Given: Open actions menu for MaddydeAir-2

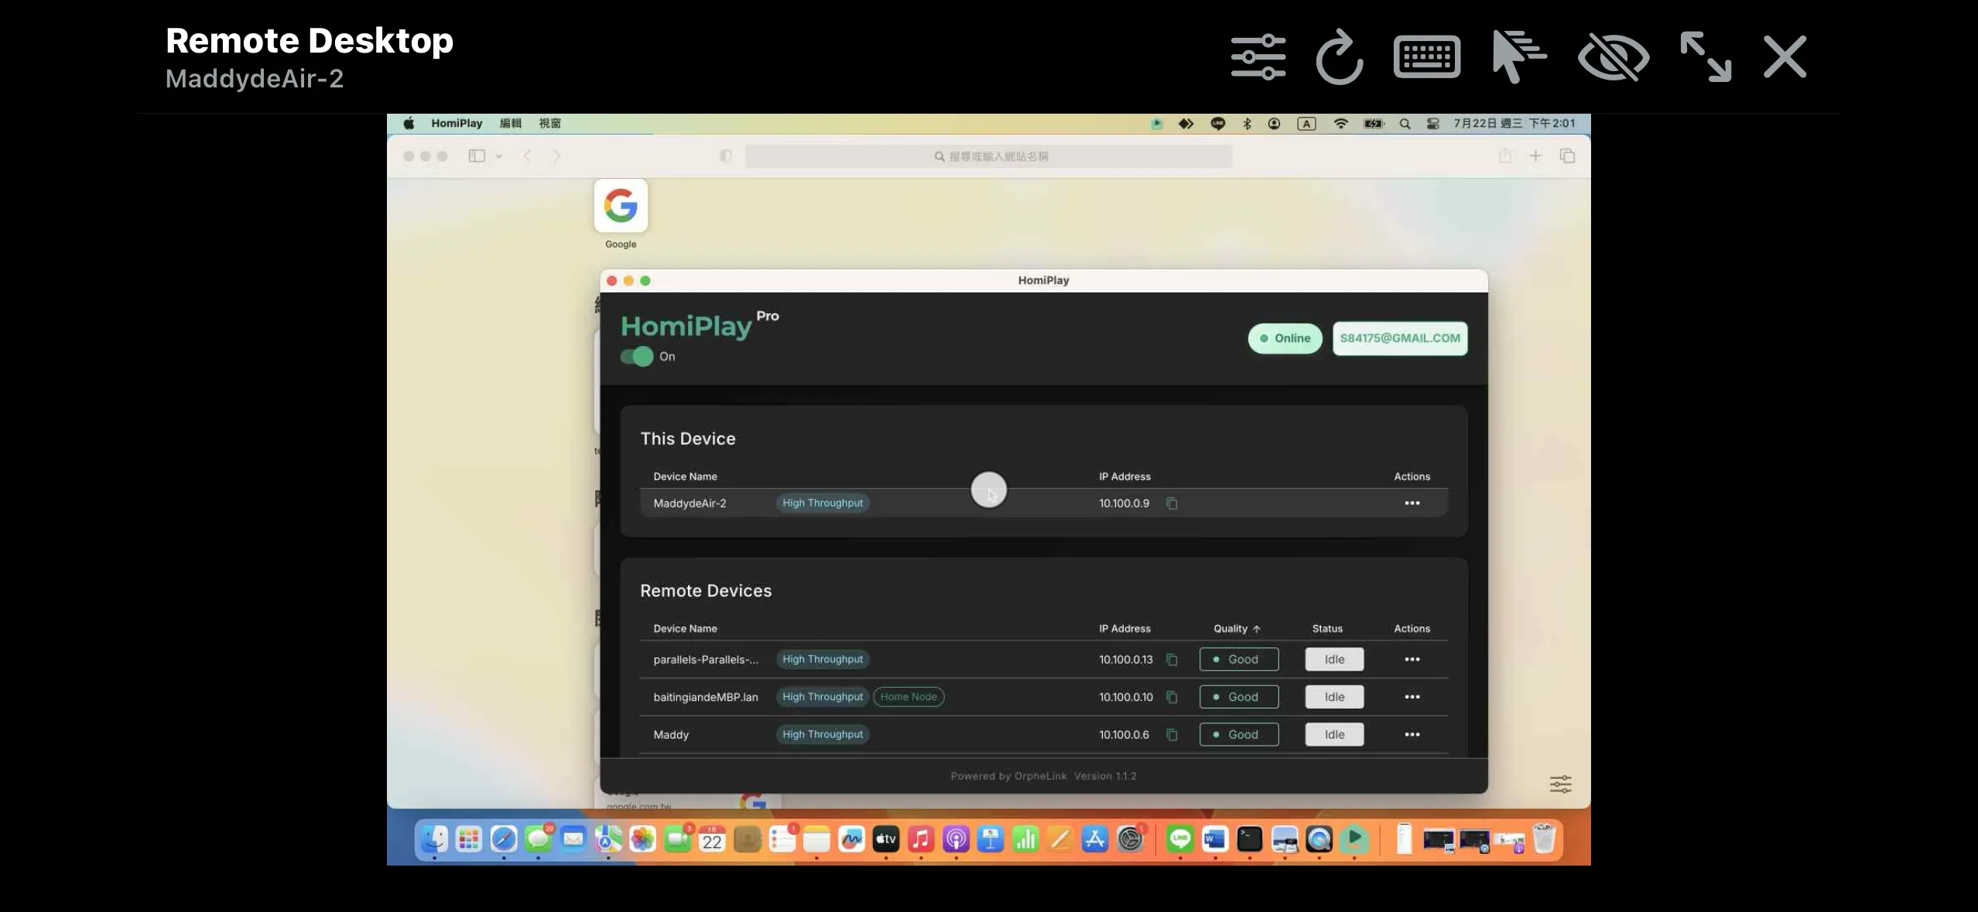Looking at the screenshot, I should [1412, 504].
